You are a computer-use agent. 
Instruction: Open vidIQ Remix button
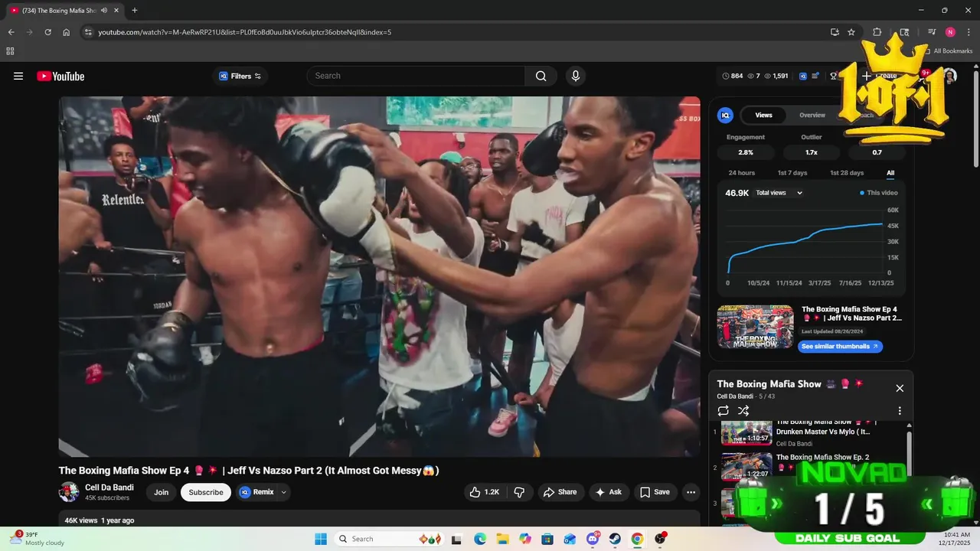point(256,492)
